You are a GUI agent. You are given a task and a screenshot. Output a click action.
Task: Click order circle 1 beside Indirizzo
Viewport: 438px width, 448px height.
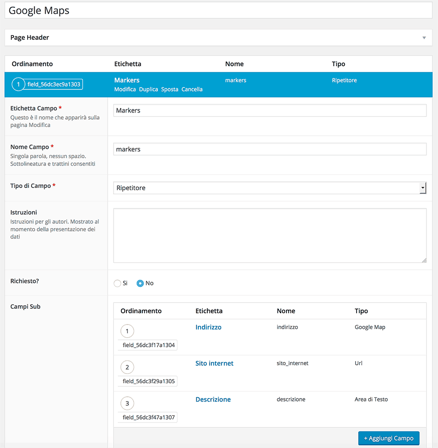127,331
